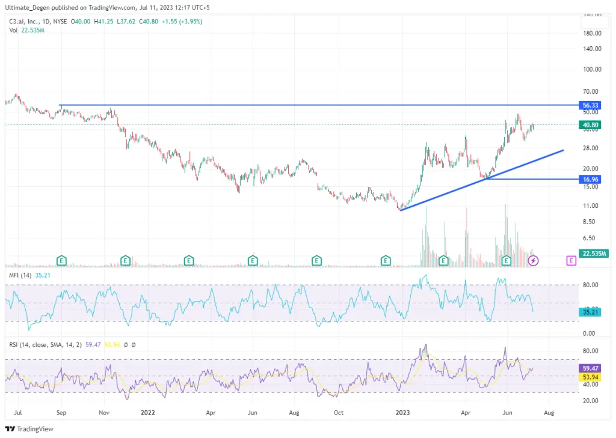Open the earnings E marker after Aug 2022
The height and width of the screenshot is (438, 616).
pos(316,260)
